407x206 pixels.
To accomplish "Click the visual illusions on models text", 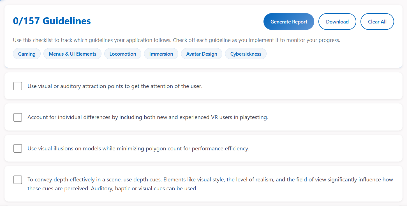I will [x=138, y=149].
